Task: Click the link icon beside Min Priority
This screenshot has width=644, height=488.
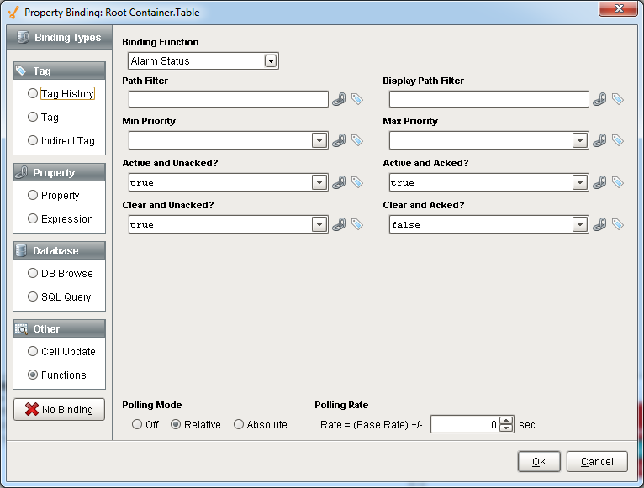Action: click(340, 140)
